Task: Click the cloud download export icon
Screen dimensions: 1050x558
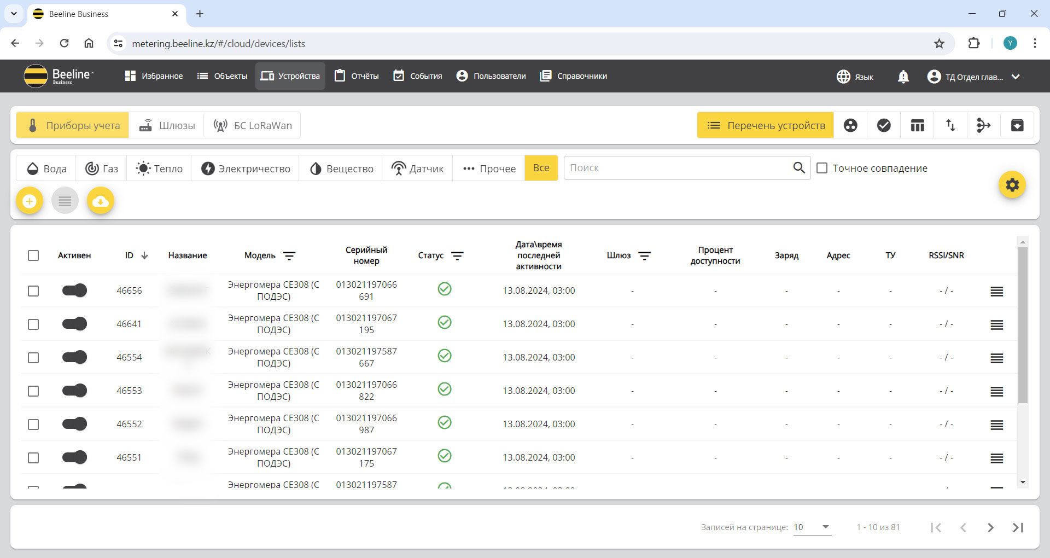Action: point(100,201)
